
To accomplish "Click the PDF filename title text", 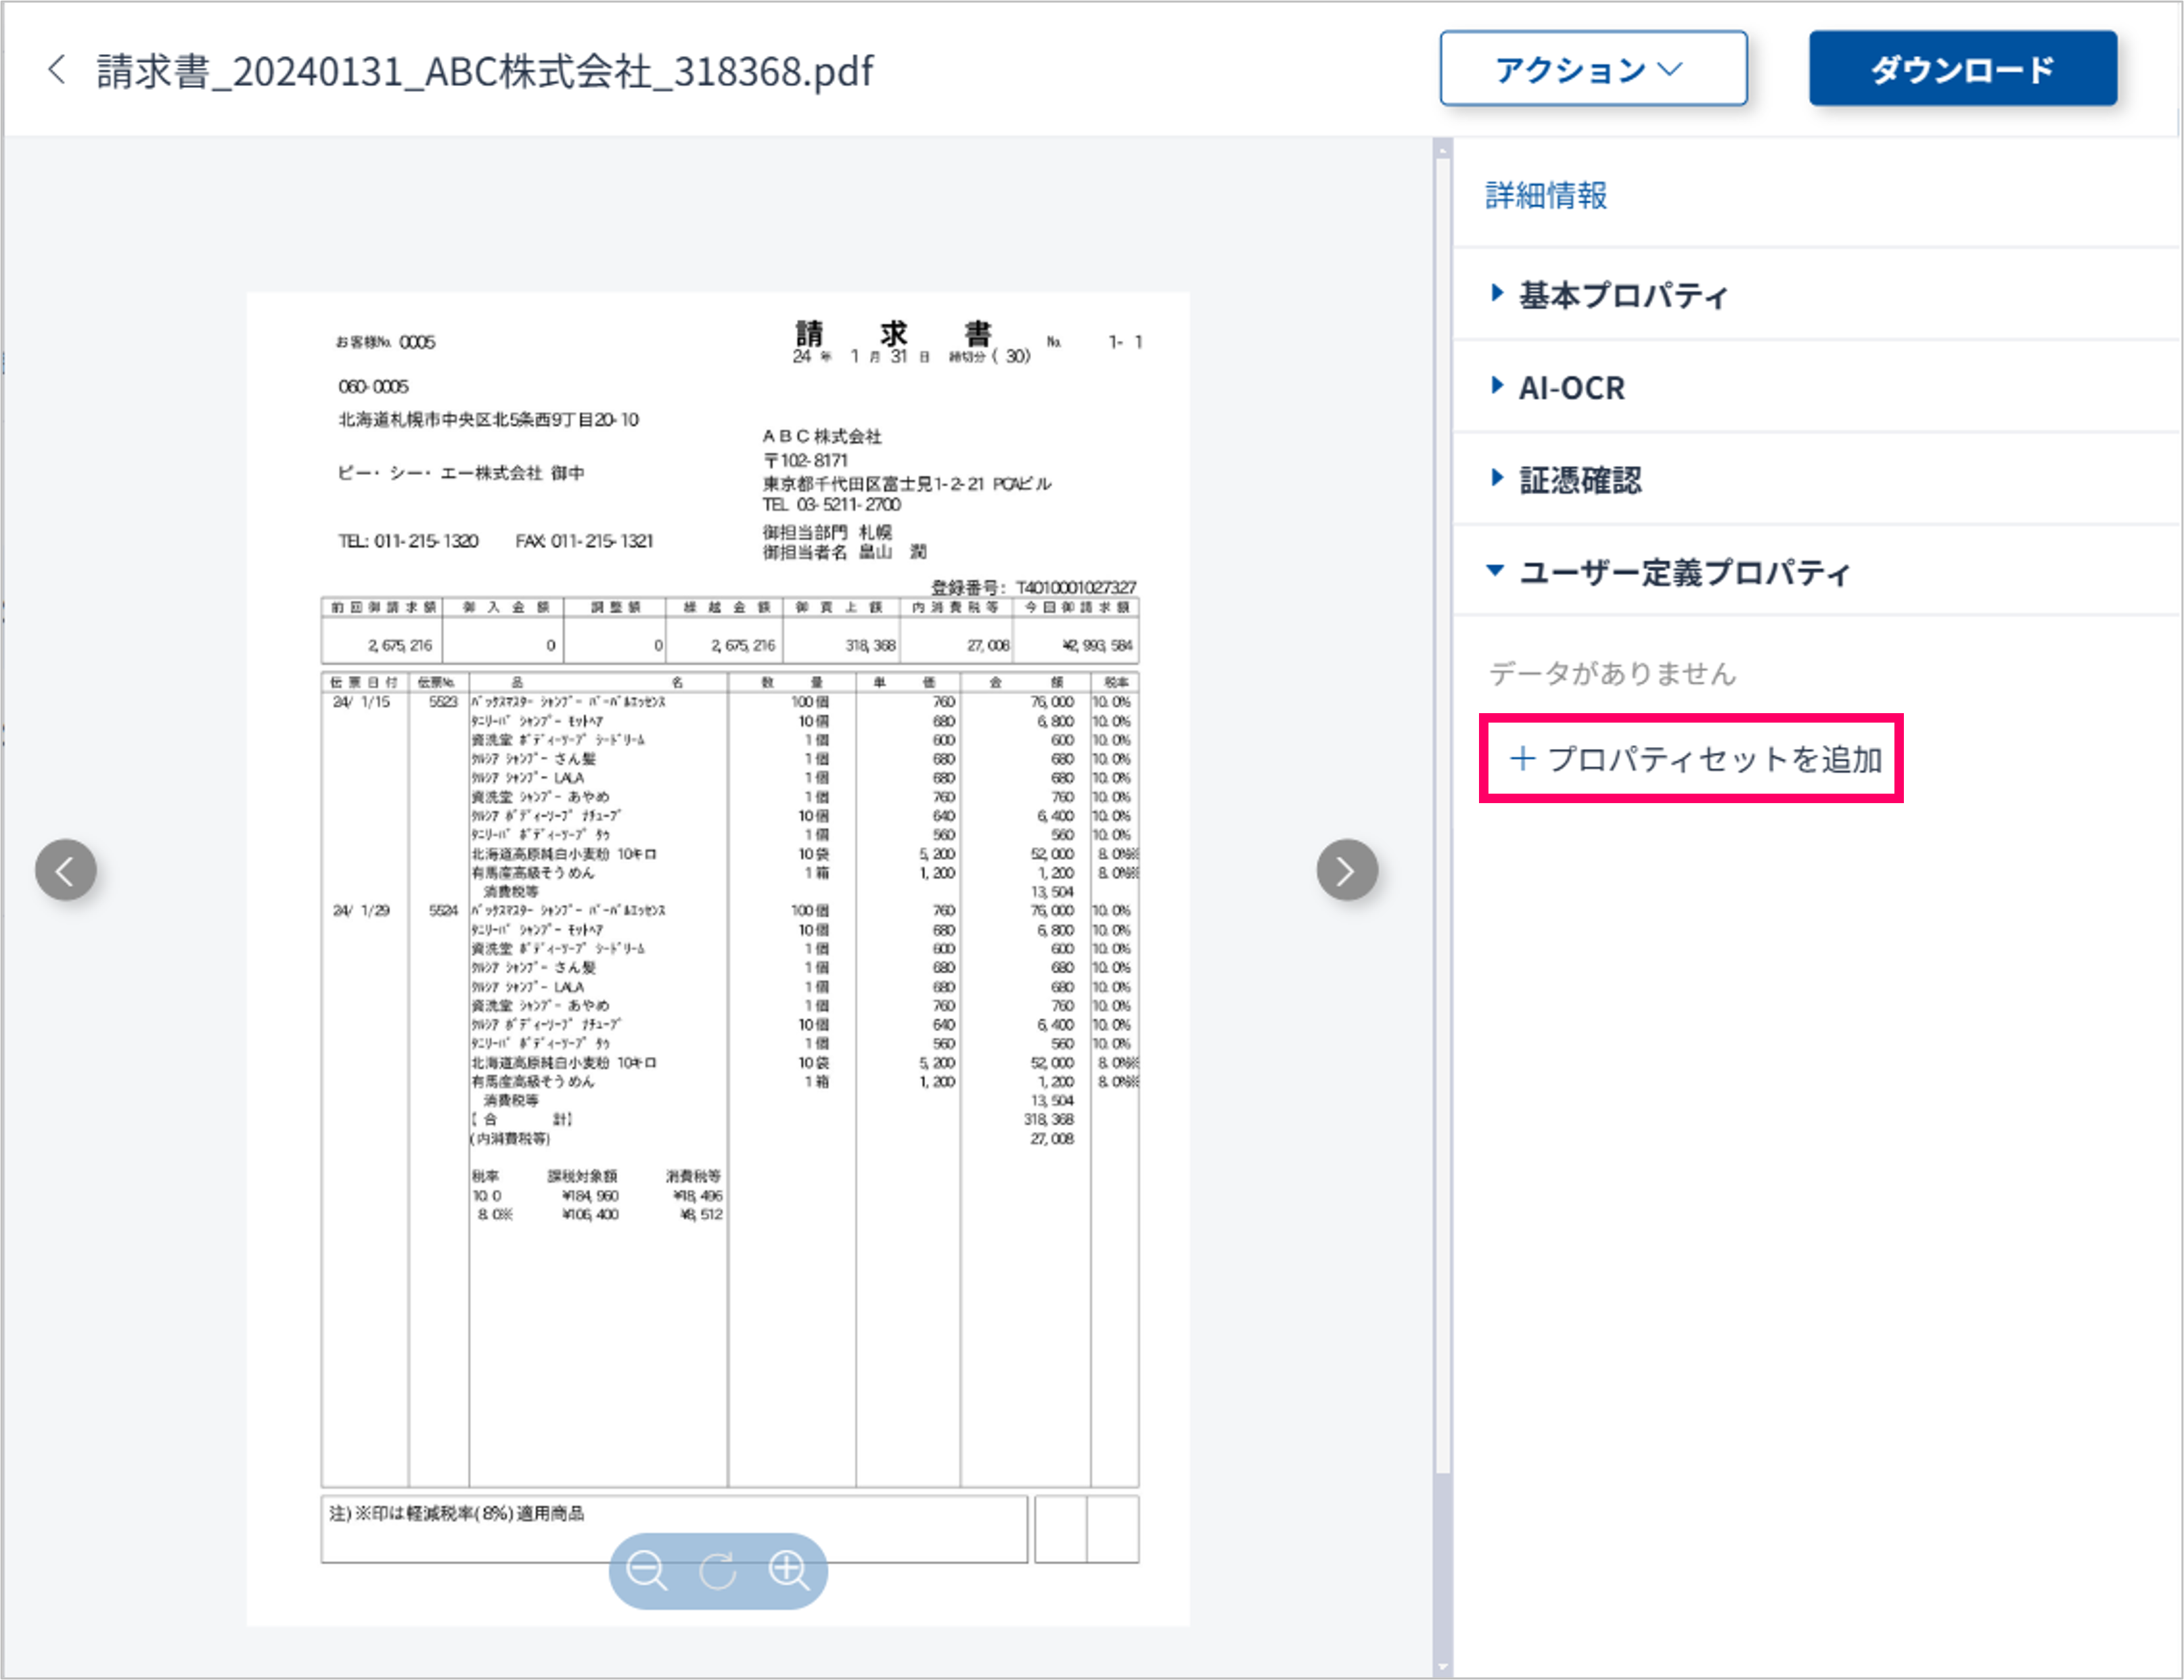I will click(484, 71).
